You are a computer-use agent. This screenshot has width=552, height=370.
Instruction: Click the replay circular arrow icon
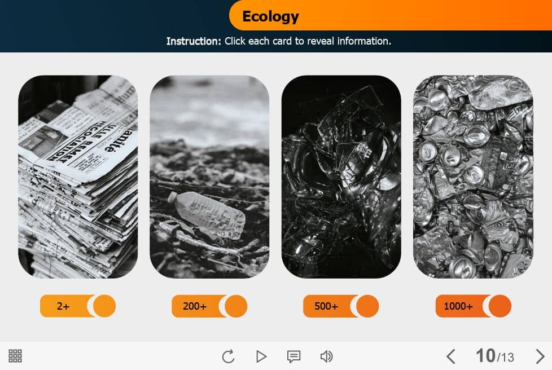229,356
